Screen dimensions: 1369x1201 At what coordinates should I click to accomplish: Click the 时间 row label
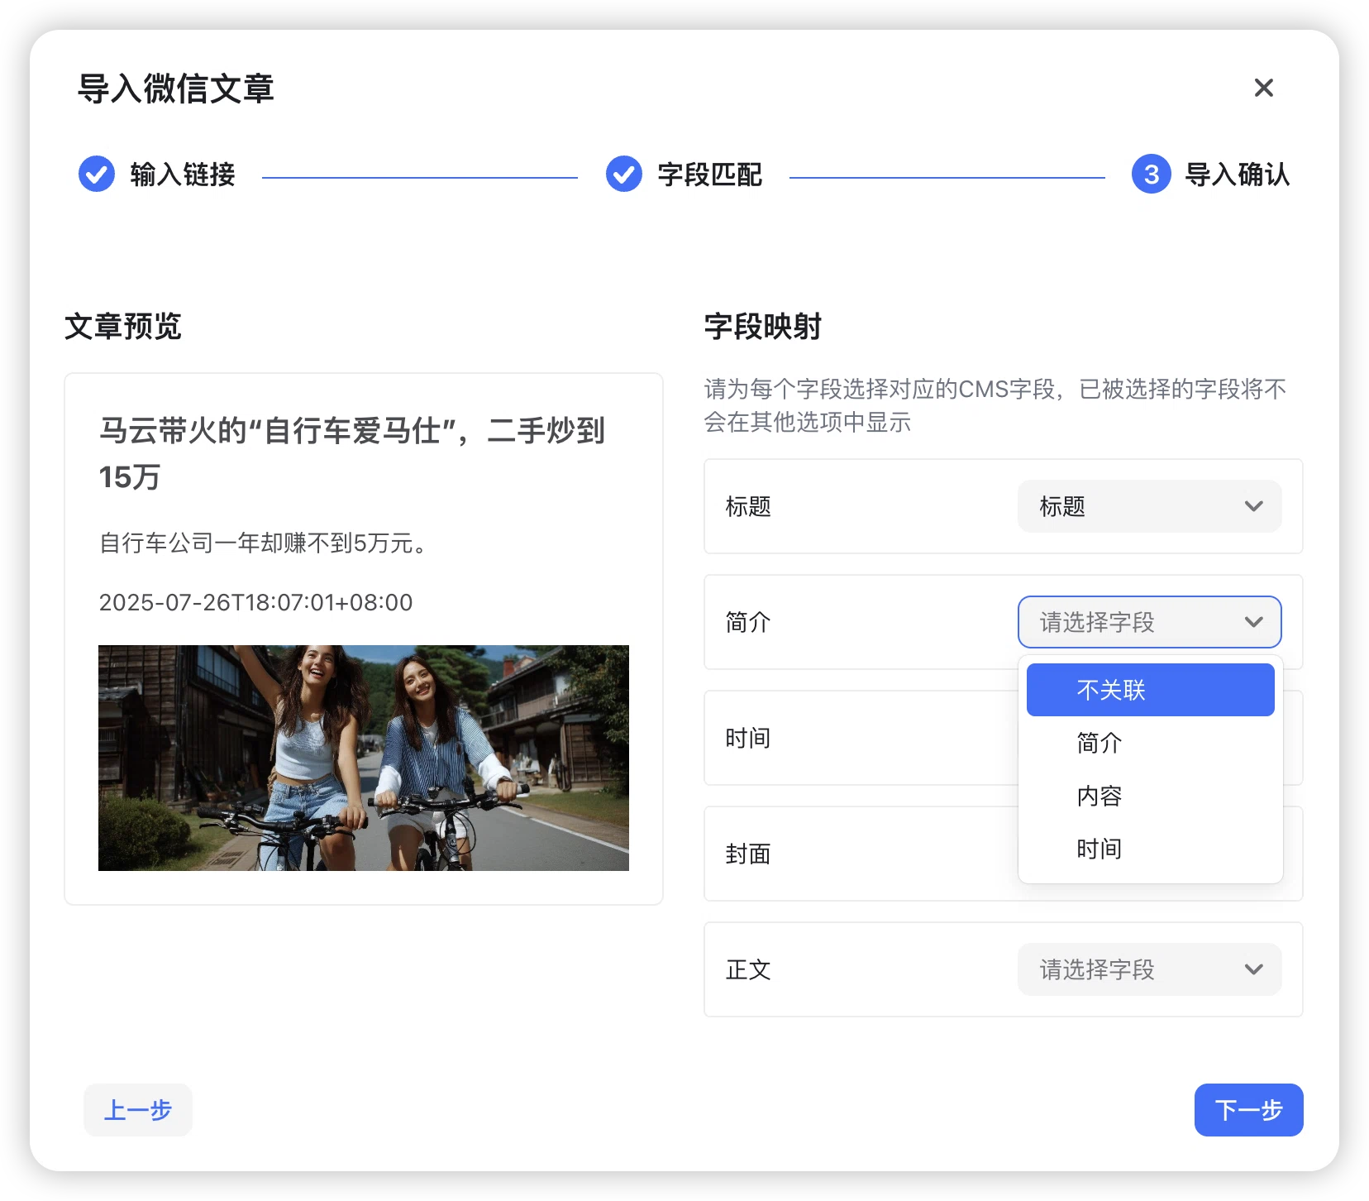(748, 738)
